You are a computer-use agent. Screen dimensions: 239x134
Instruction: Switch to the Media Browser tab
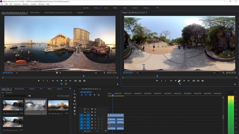(x=19, y=89)
